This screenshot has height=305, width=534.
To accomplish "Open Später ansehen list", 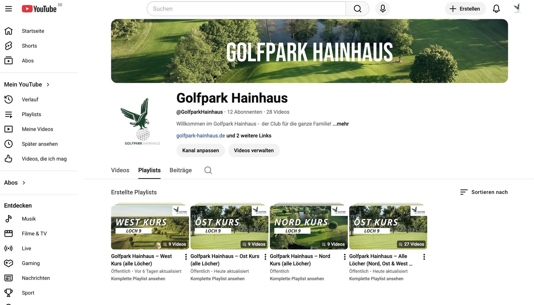I will [39, 144].
